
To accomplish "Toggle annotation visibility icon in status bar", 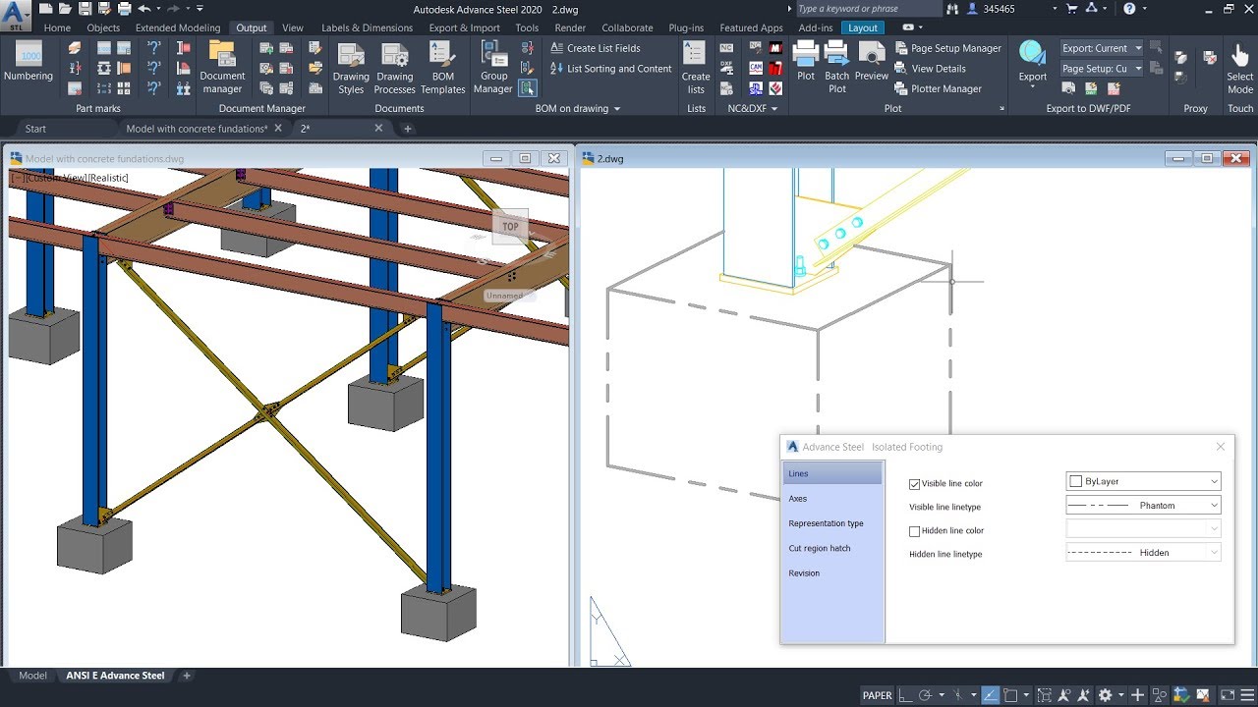I will click(x=1064, y=695).
